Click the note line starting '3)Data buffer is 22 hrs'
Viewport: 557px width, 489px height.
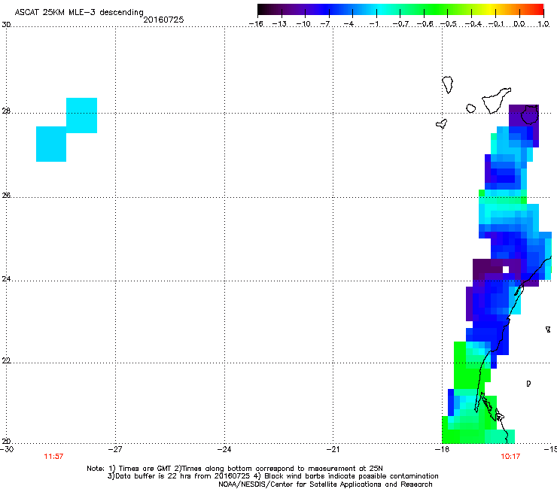(272, 476)
